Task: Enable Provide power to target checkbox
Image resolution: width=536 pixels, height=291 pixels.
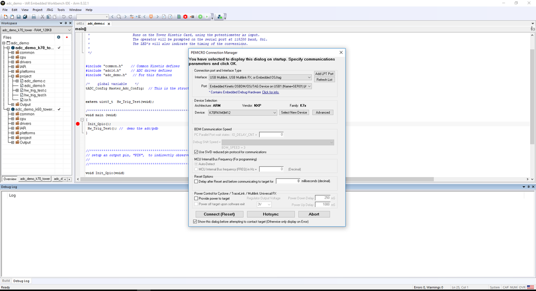Action: tap(196, 198)
